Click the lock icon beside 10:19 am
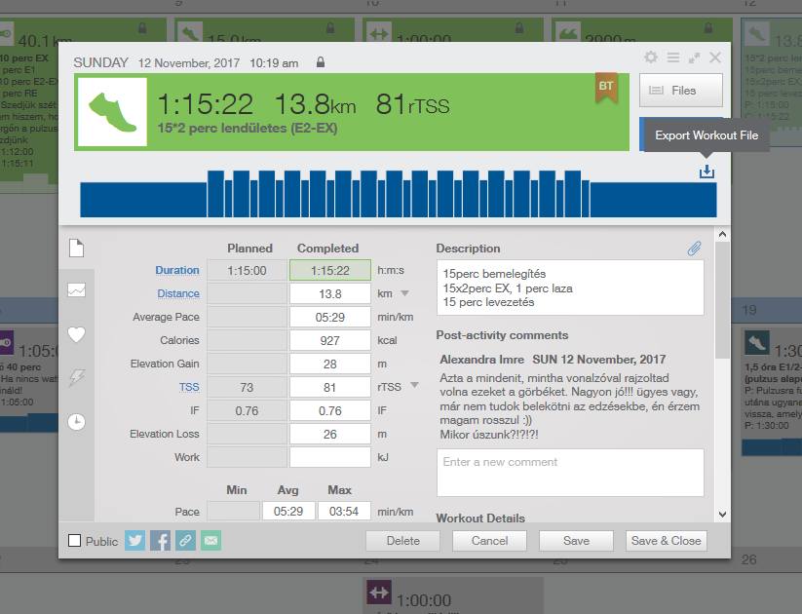The width and height of the screenshot is (802, 614). click(321, 62)
